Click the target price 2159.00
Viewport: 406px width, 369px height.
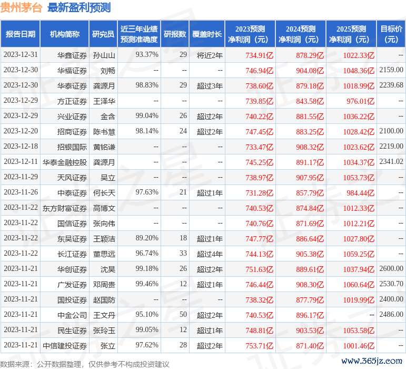[391, 70]
